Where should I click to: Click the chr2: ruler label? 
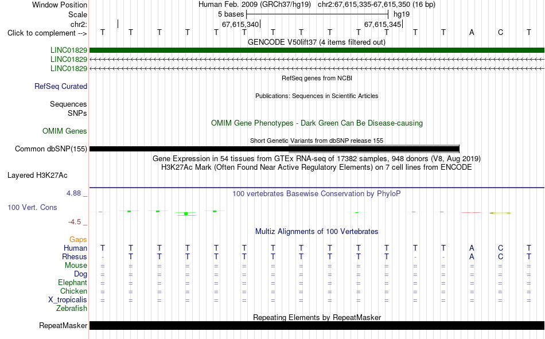point(79,24)
